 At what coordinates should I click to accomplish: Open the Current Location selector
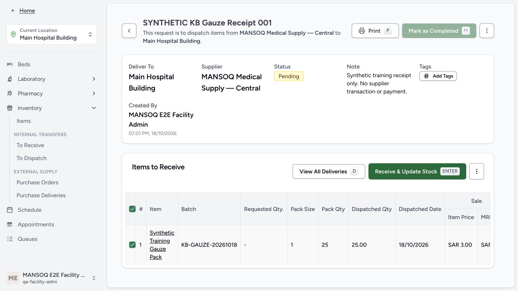pos(52,34)
